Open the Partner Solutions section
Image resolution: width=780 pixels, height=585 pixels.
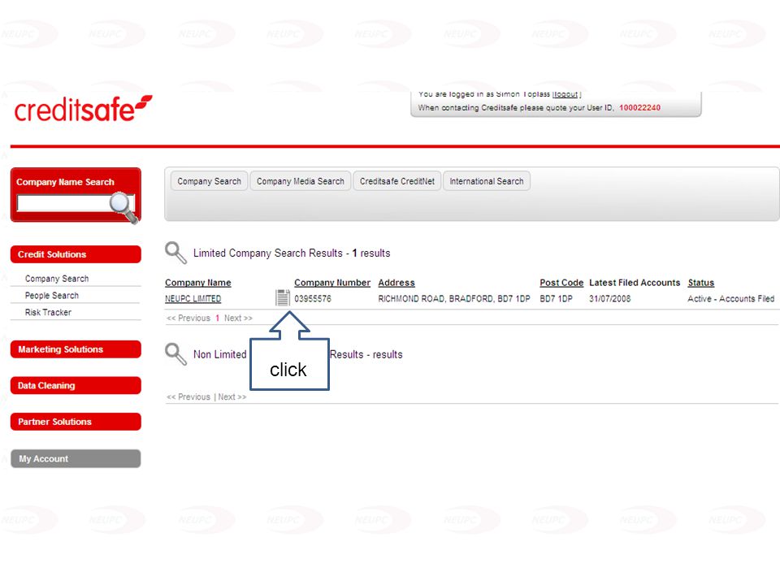point(76,422)
